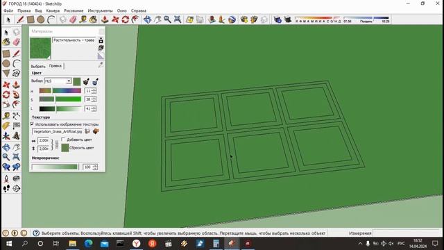This screenshot has width=444, height=250.
Task: Edit texture image in external editor
Action: click(x=96, y=131)
